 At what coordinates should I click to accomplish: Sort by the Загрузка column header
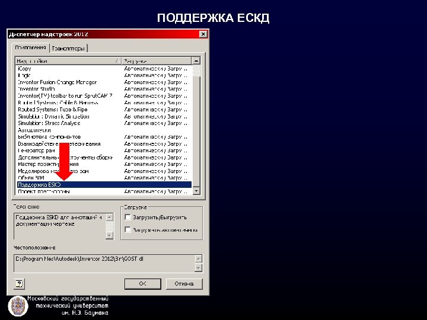coord(157,60)
